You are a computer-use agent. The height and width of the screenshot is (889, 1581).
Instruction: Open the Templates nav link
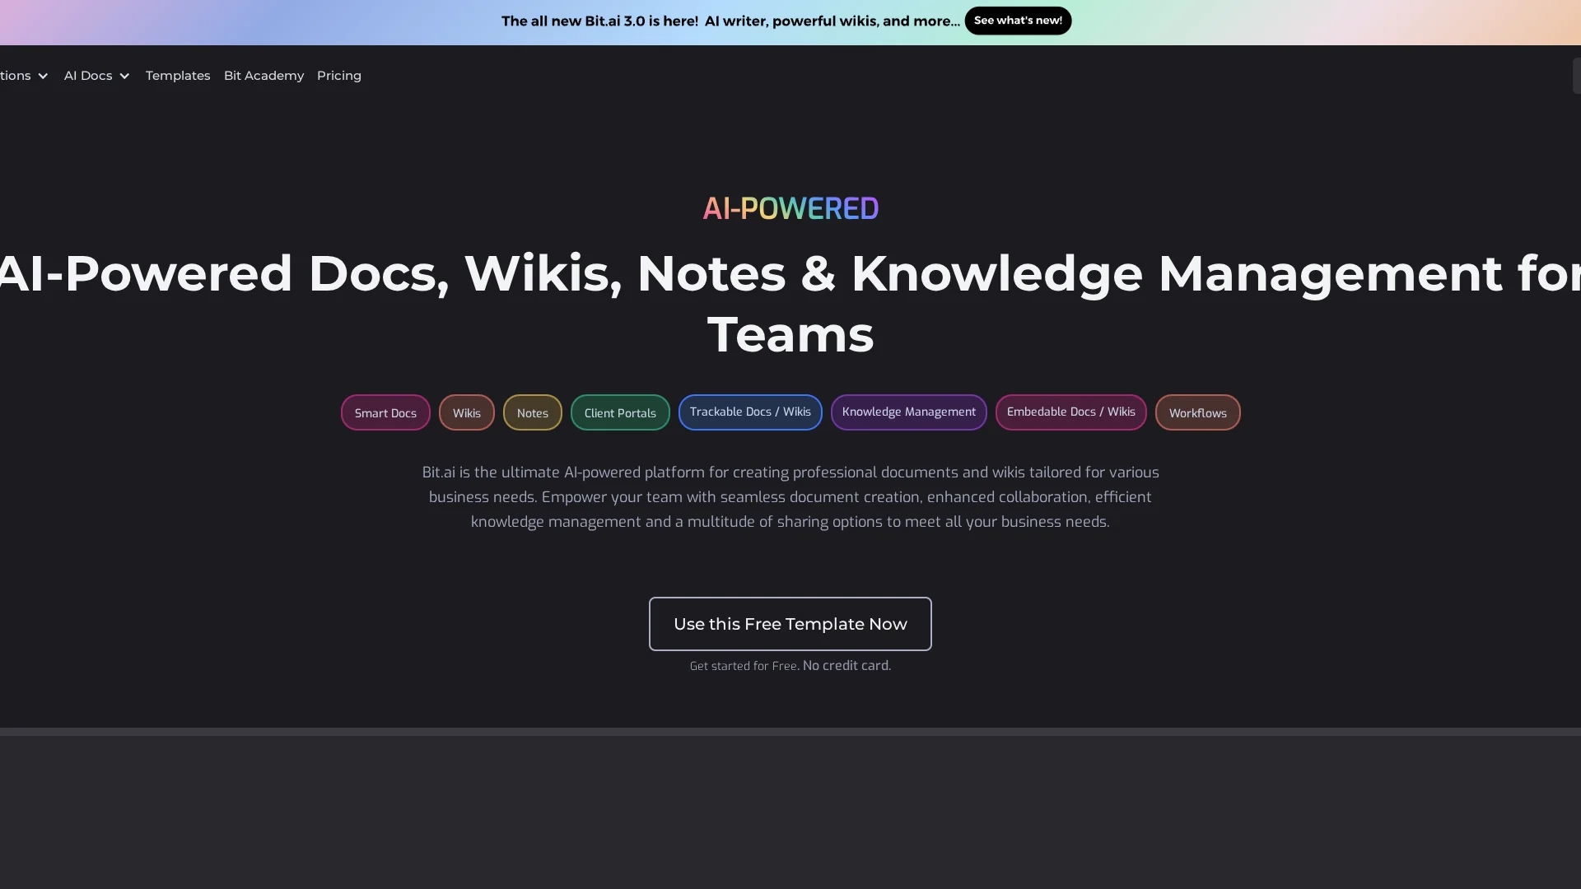[178, 76]
